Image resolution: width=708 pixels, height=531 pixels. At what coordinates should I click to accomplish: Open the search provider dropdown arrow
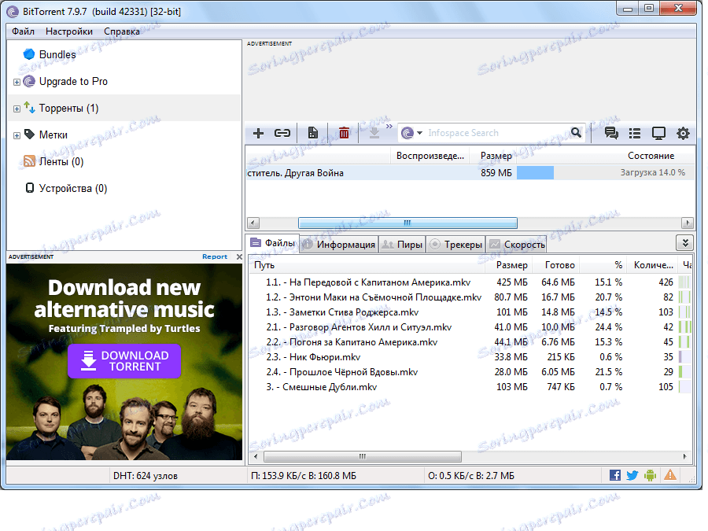(x=419, y=133)
